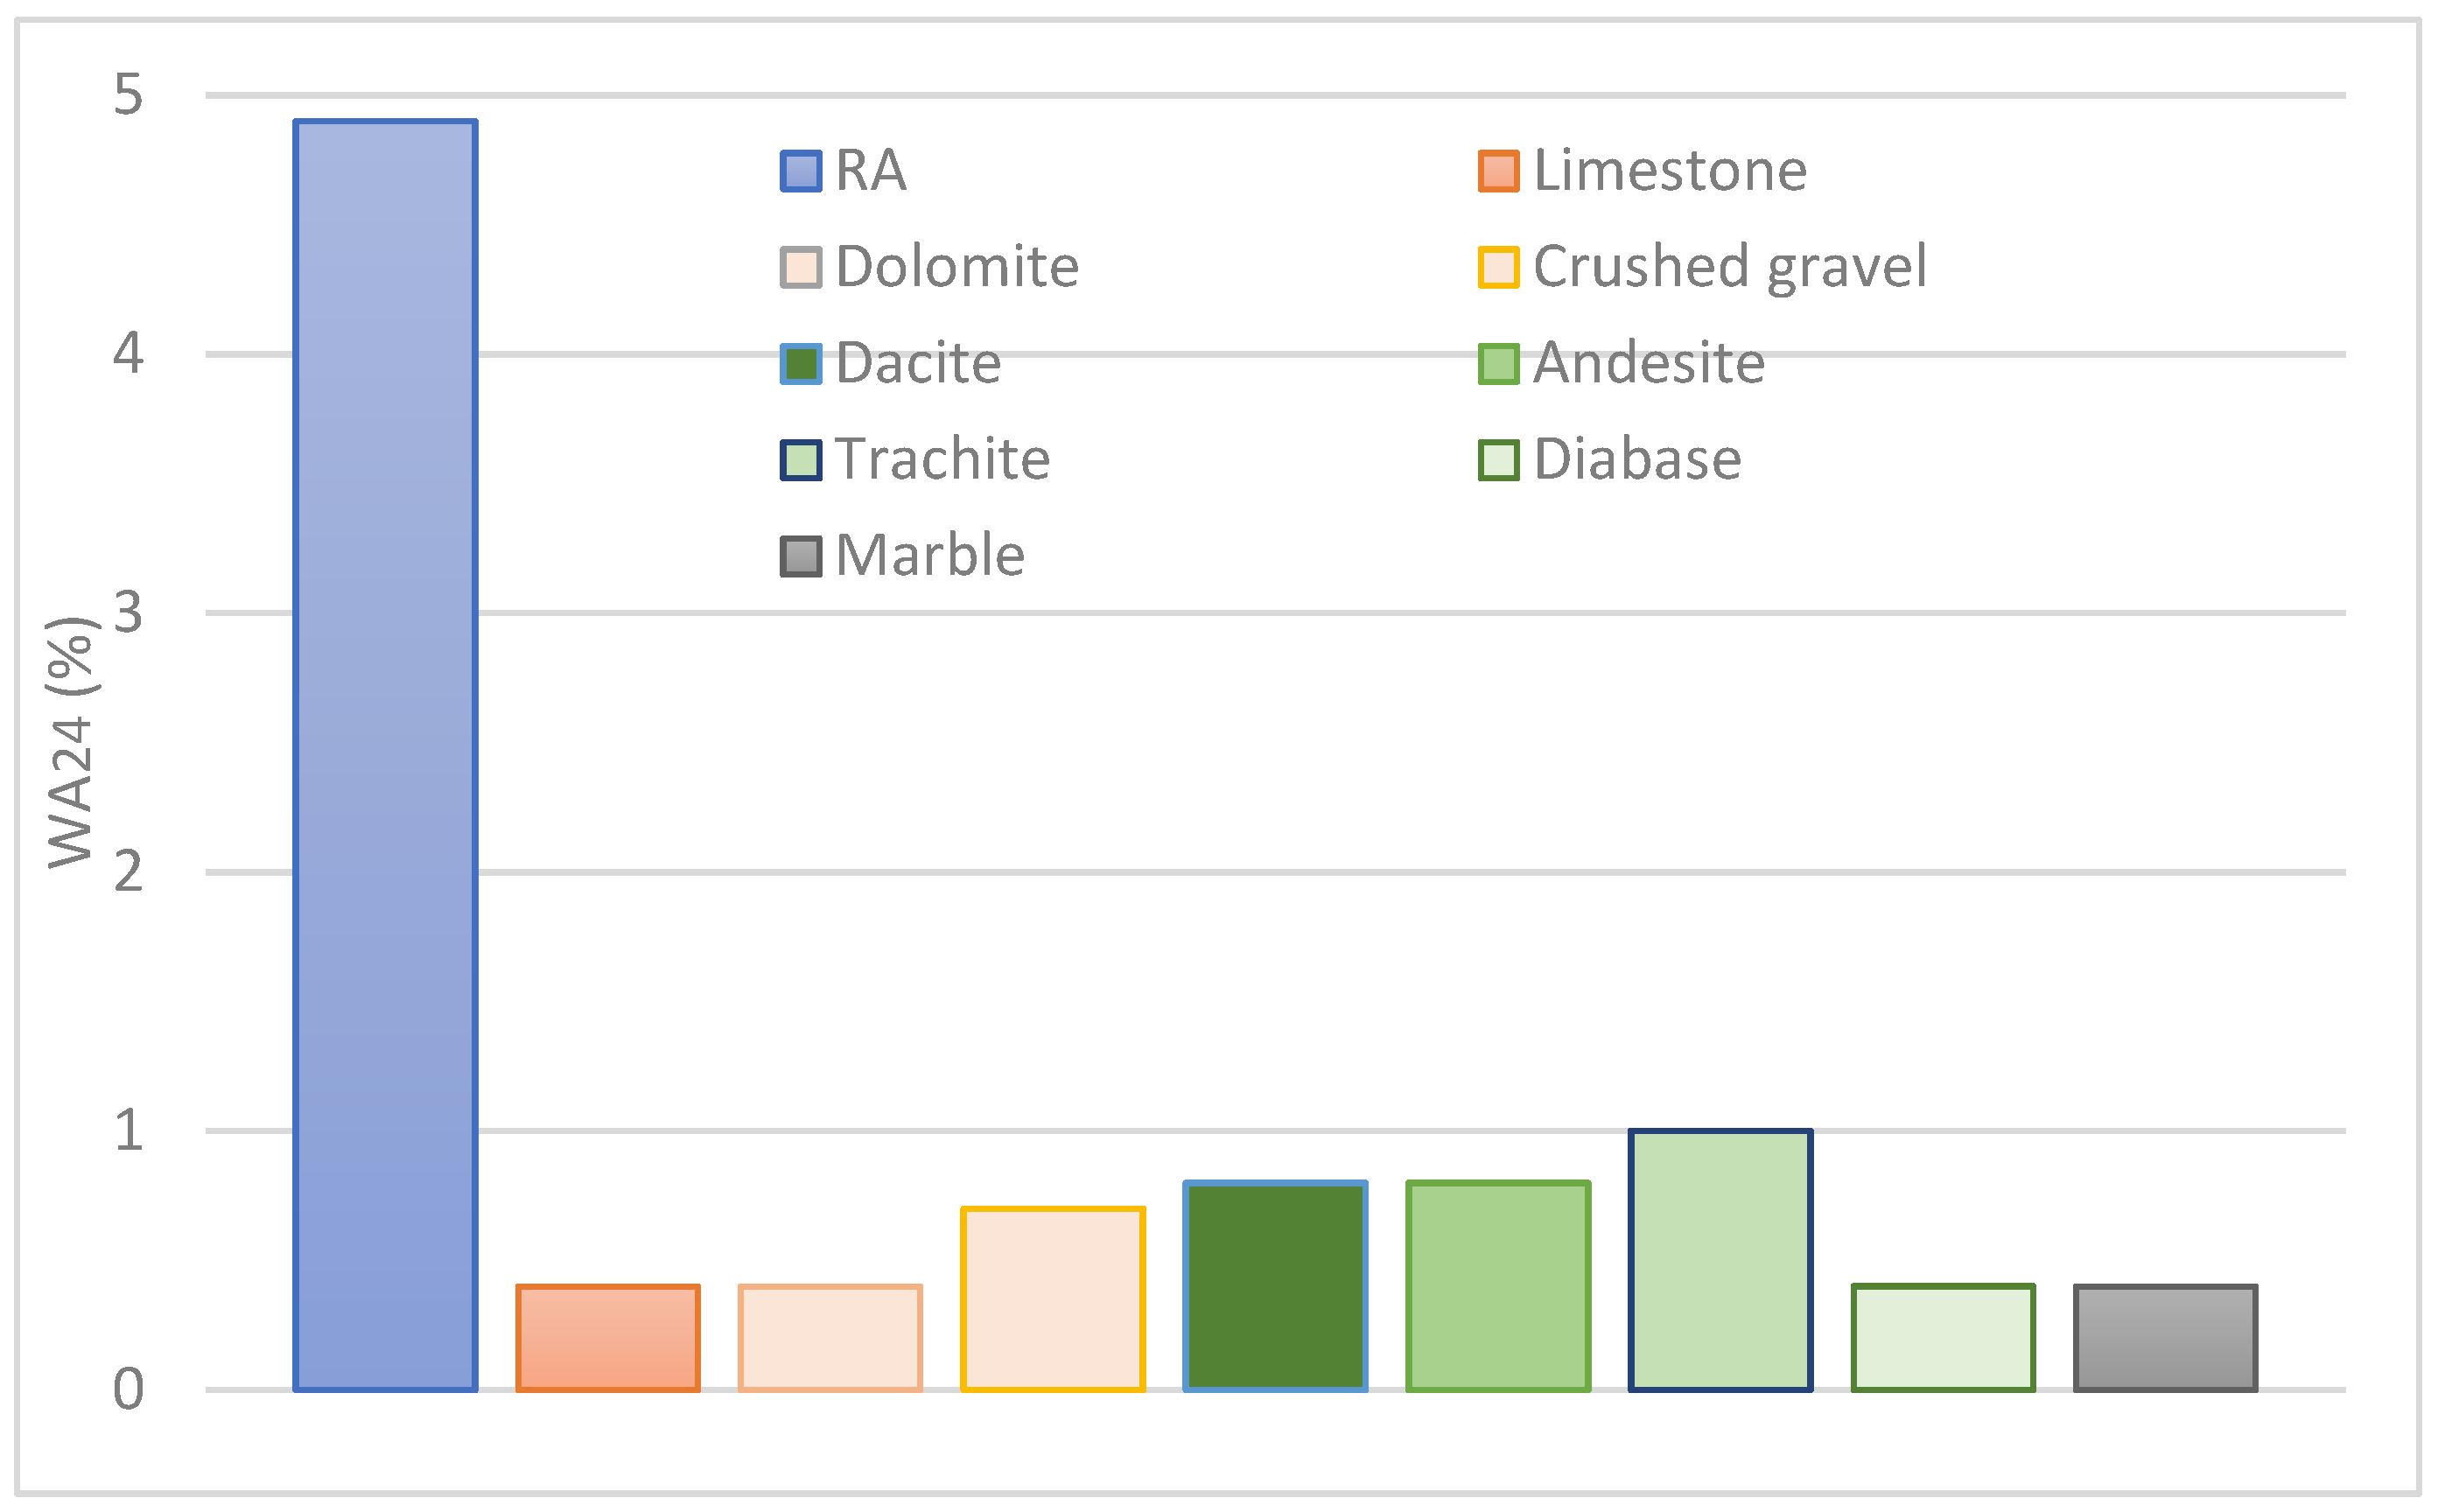Click the Marble legend color swatch
Image resolution: width=2438 pixels, height=1512 pixels.
click(800, 557)
